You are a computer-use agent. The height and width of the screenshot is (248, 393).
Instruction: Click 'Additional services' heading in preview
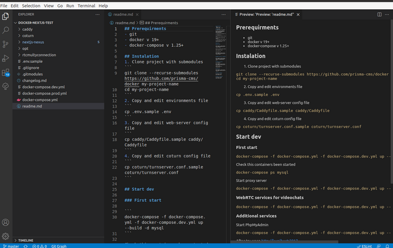click(x=256, y=216)
